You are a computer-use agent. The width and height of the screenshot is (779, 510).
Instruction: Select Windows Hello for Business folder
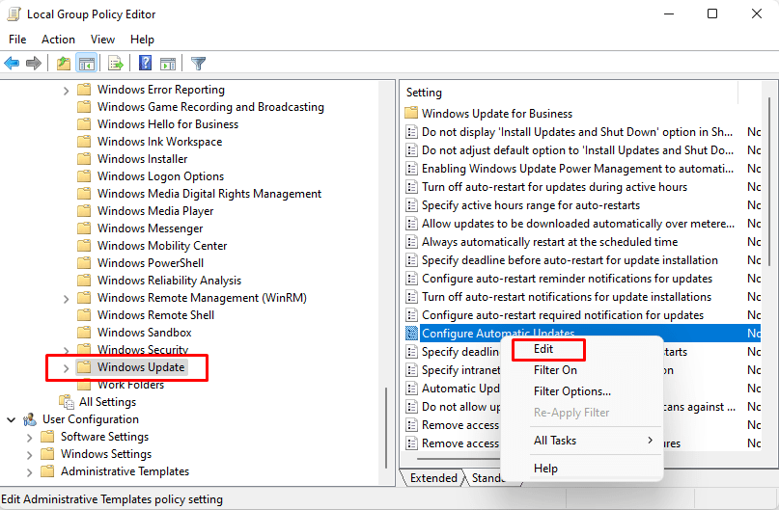[168, 124]
